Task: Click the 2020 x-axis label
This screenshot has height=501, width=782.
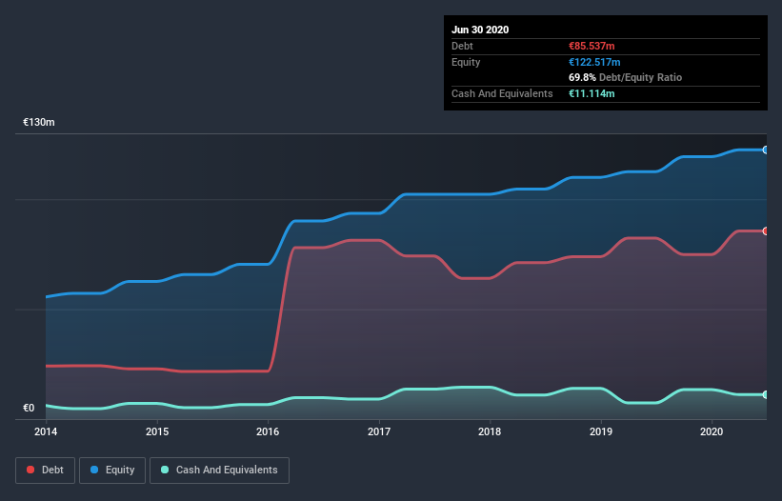Action: (x=712, y=431)
